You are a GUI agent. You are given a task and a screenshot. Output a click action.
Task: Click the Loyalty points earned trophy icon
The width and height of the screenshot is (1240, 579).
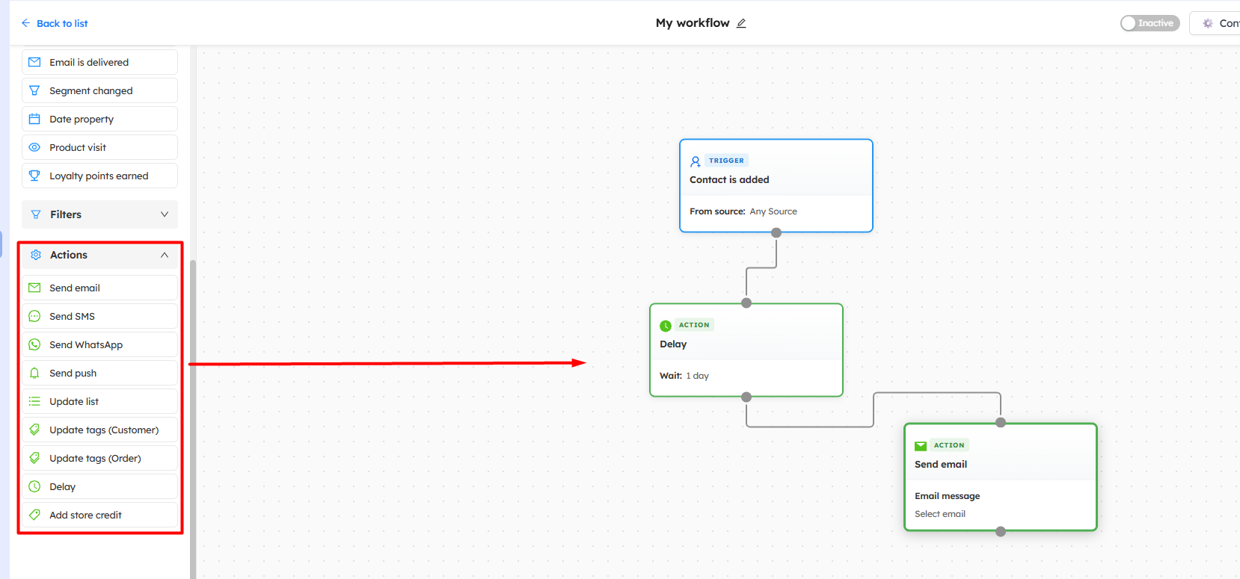point(34,176)
